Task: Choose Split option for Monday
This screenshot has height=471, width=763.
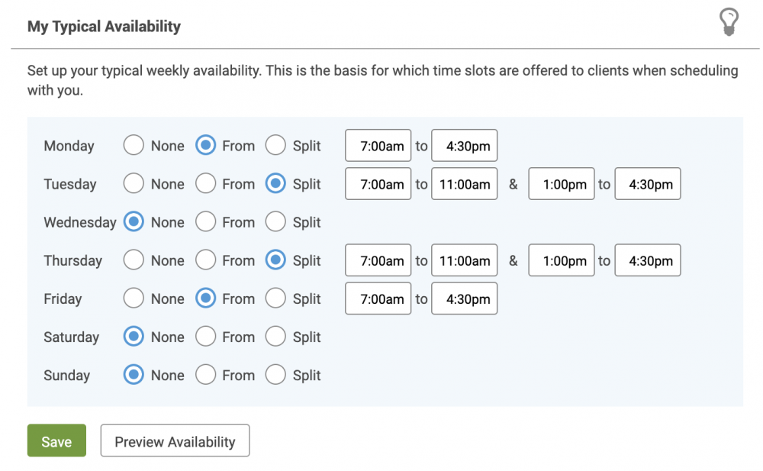Action: click(275, 145)
